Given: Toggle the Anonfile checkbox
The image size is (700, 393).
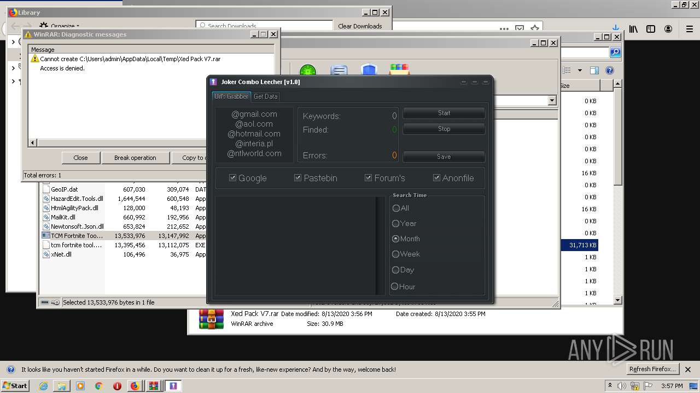Looking at the screenshot, I should [x=436, y=178].
